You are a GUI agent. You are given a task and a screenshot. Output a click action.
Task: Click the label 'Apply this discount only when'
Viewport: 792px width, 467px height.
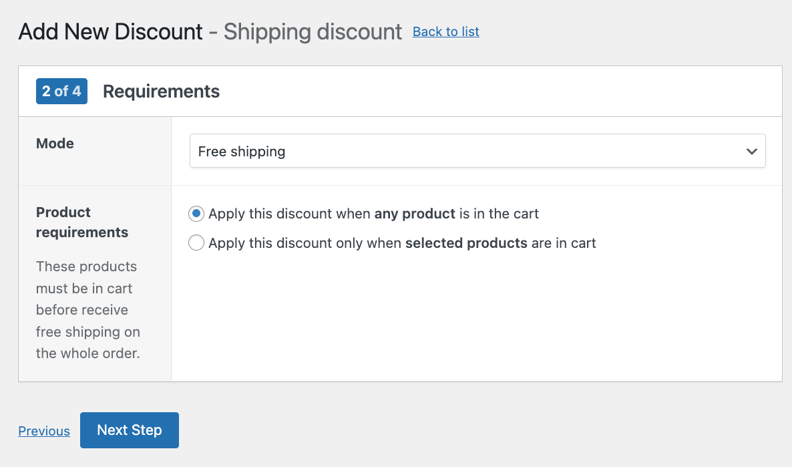[x=306, y=243]
